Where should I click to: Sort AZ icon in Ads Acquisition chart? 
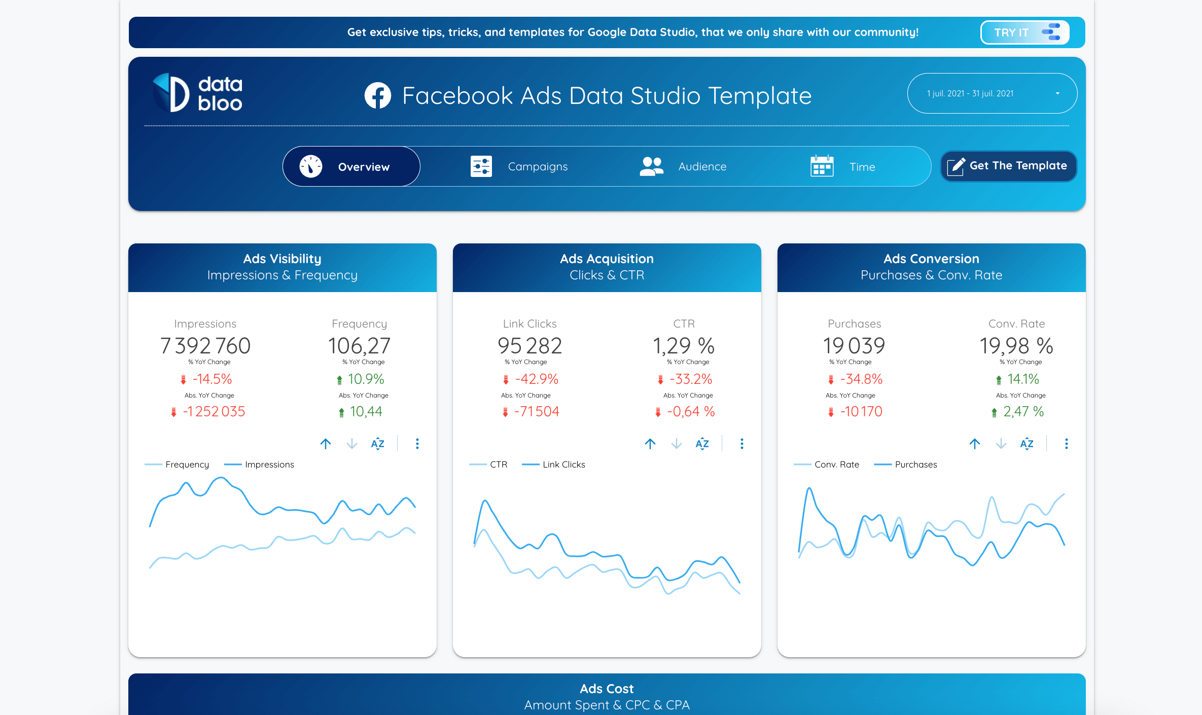pyautogui.click(x=702, y=444)
